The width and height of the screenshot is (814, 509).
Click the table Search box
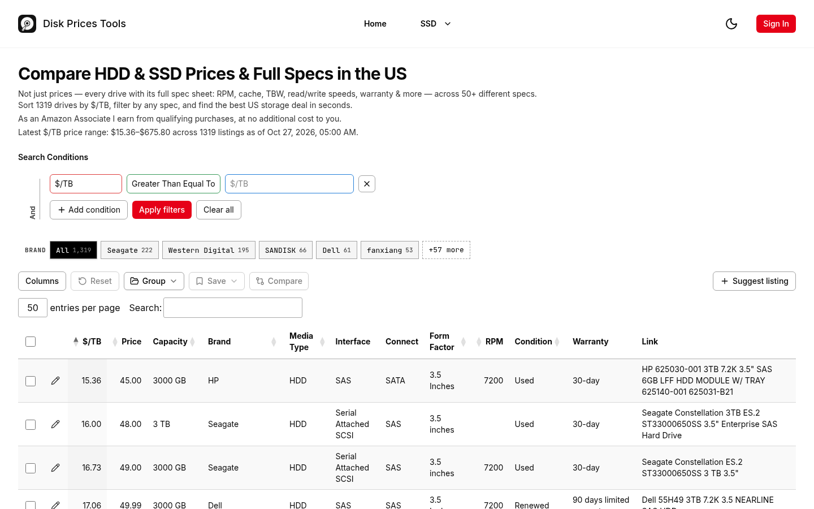coord(233,308)
